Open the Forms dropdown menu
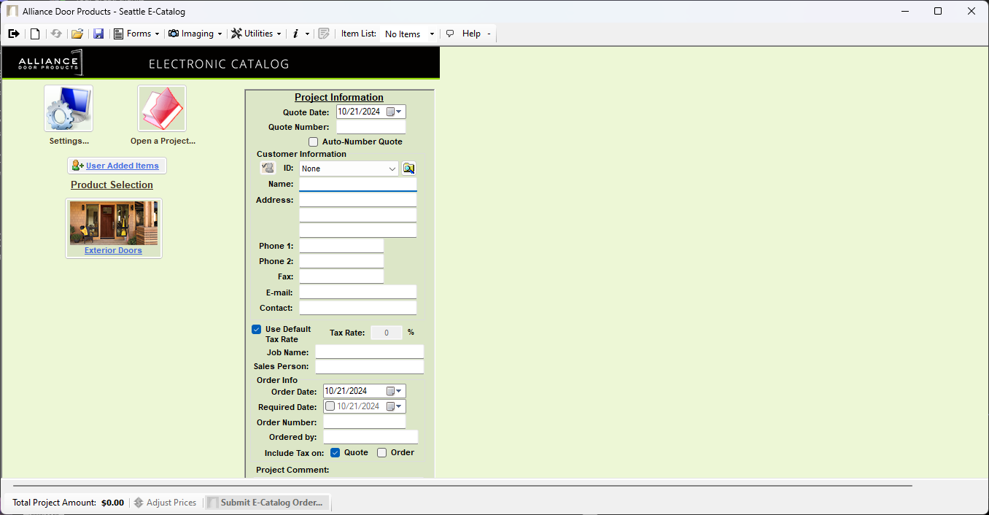989x515 pixels. coord(136,34)
